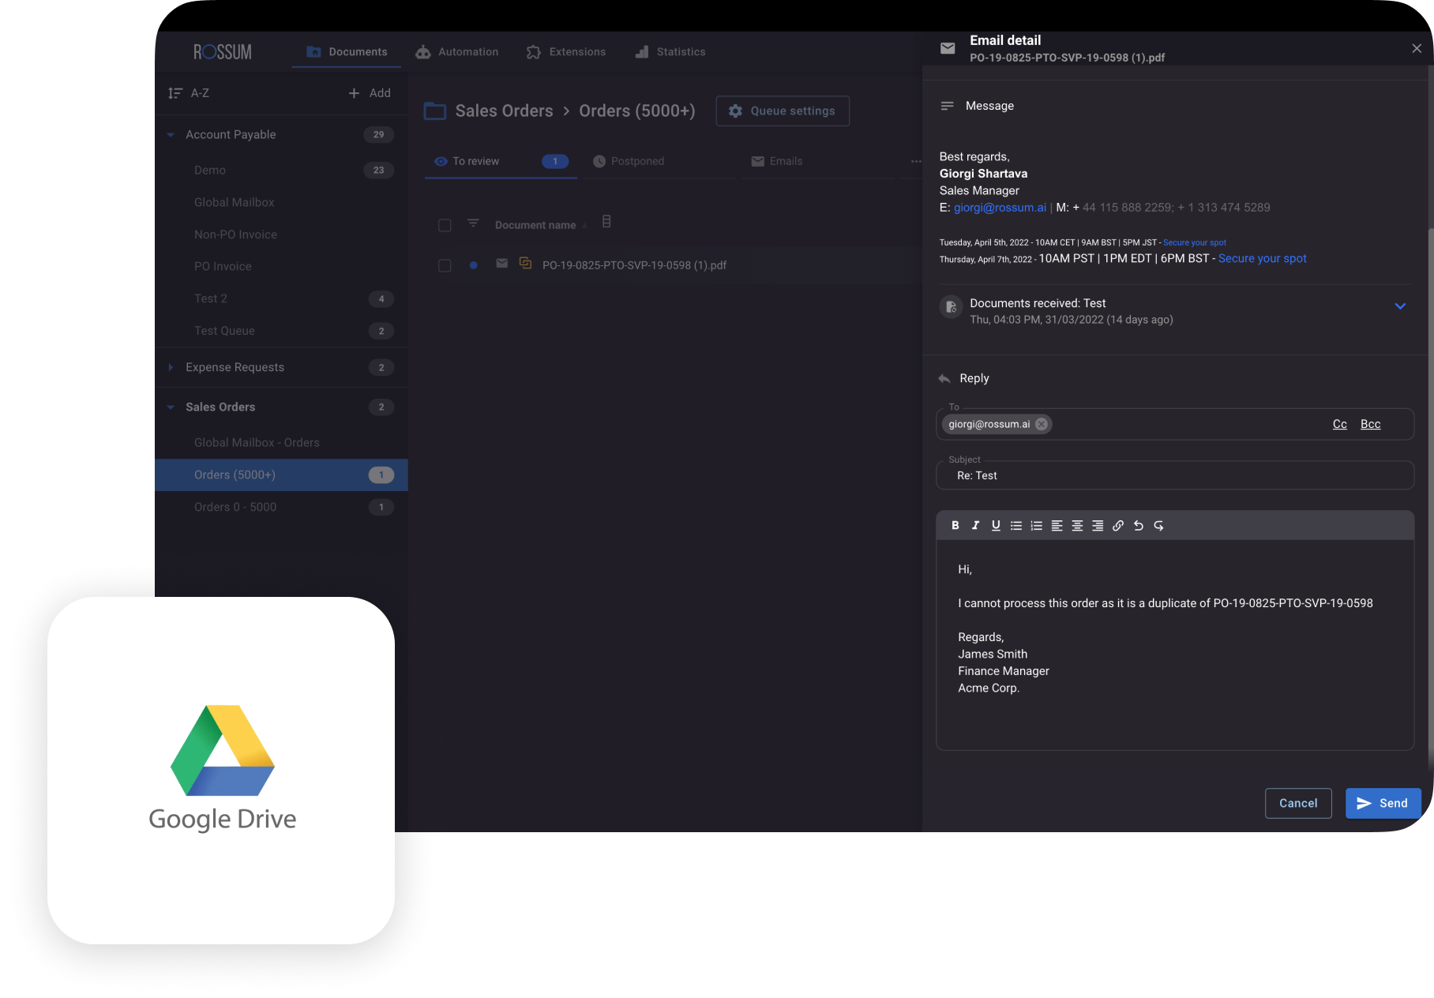This screenshot has height=998, width=1434.
Task: Remove giorgi@rossum.ai recipient chip
Action: click(x=1042, y=424)
